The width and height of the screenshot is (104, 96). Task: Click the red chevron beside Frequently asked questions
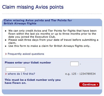click(6, 54)
